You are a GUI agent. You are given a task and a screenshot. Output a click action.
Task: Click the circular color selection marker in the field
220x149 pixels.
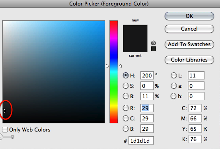[x=4, y=111]
